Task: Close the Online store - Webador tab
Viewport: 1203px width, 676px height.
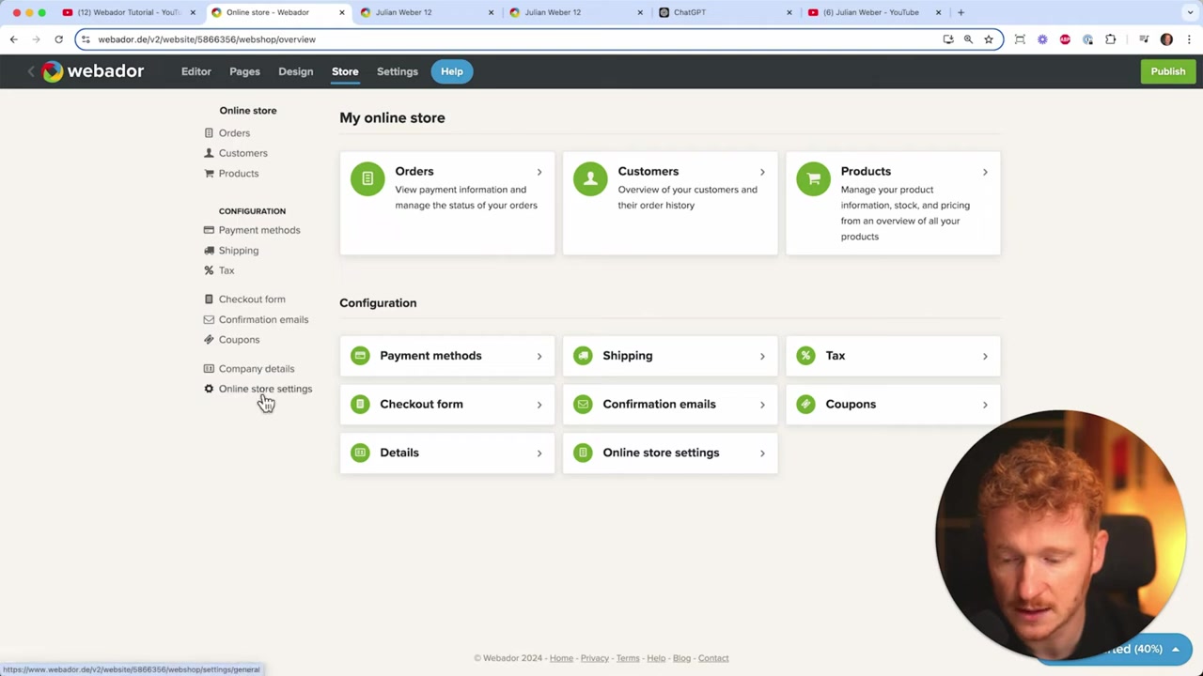Action: coord(341,12)
